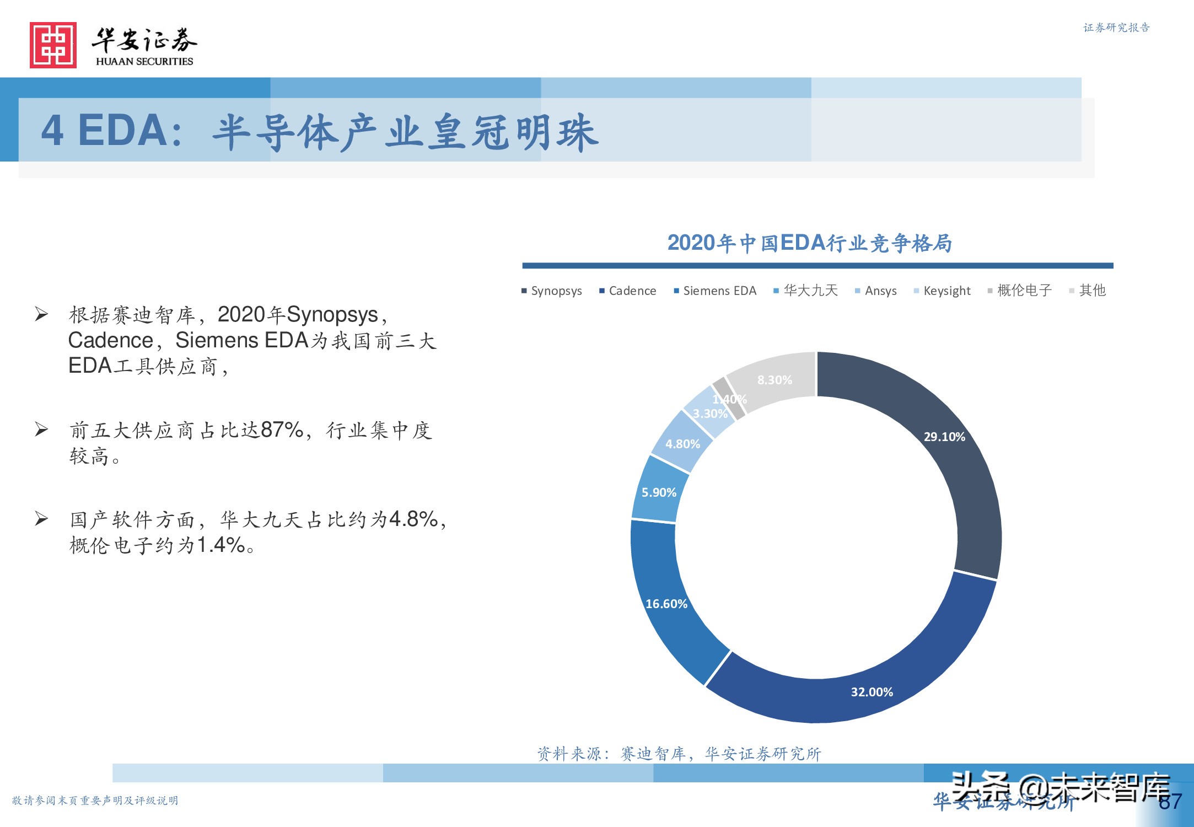Select the Siemens EDA legend label
The width and height of the screenshot is (1194, 827).
pyautogui.click(x=720, y=291)
